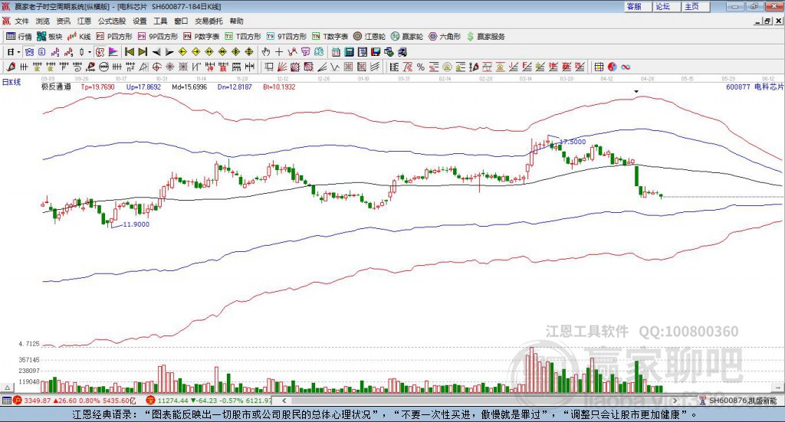The height and width of the screenshot is (422, 785).
Task: Open the P四方形 square tool
Action: pos(113,37)
